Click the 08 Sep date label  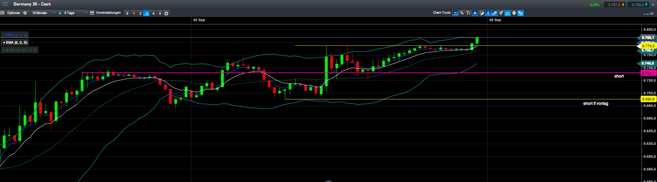tap(495, 20)
